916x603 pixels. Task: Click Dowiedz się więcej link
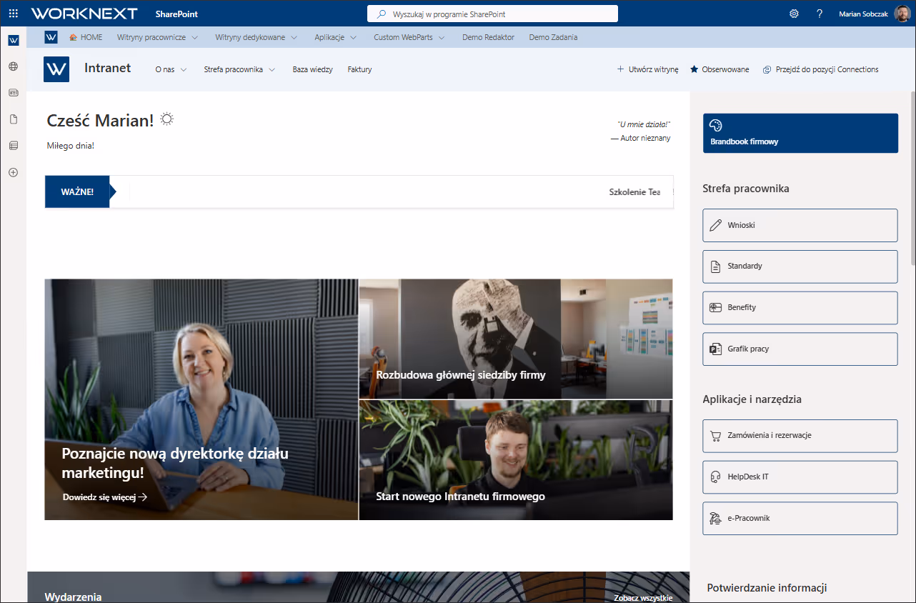(x=105, y=497)
